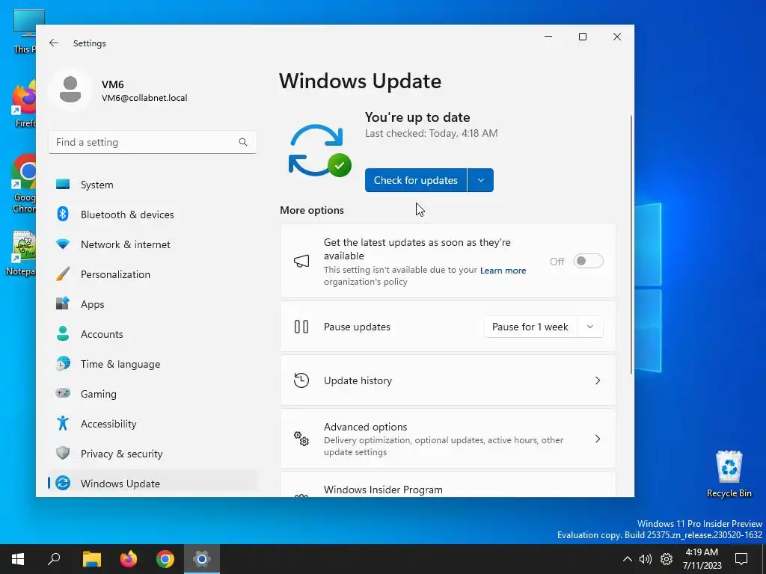Click the tray settings gear icon
The width and height of the screenshot is (766, 574).
pyautogui.click(x=667, y=559)
